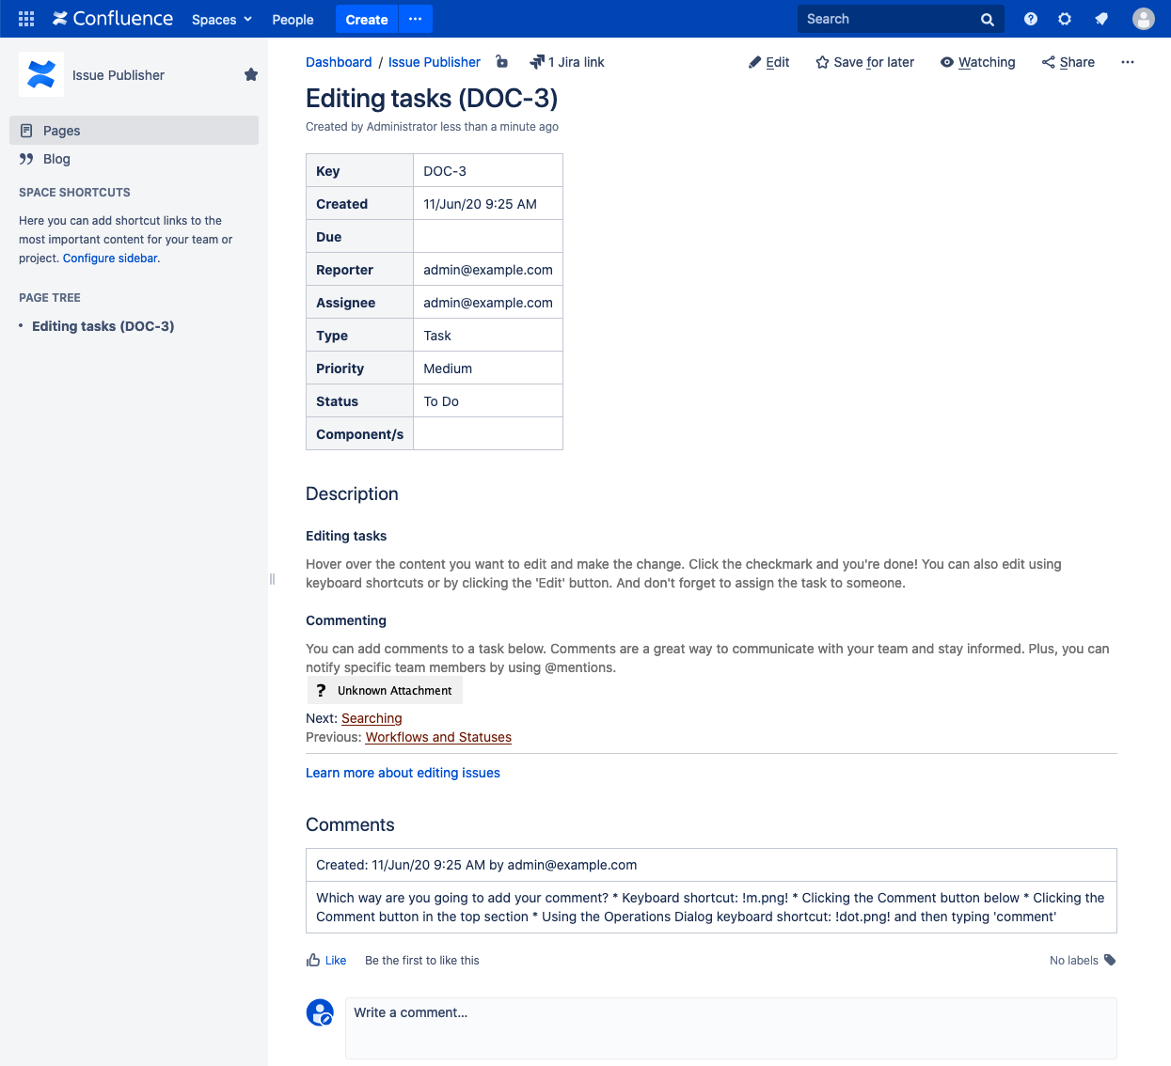The width and height of the screenshot is (1171, 1066).
Task: Click the labels tag icon
Action: coord(1110,960)
